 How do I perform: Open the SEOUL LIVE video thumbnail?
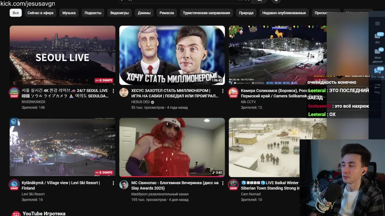click(x=63, y=55)
